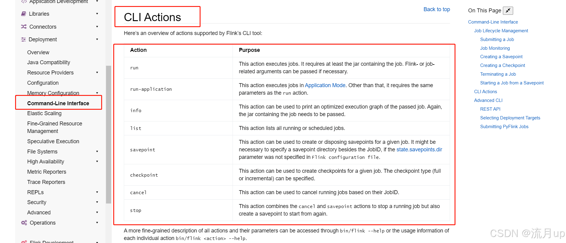Open Fine-Grained Resource Management page
Screen dimensions: 566x243
[55, 127]
